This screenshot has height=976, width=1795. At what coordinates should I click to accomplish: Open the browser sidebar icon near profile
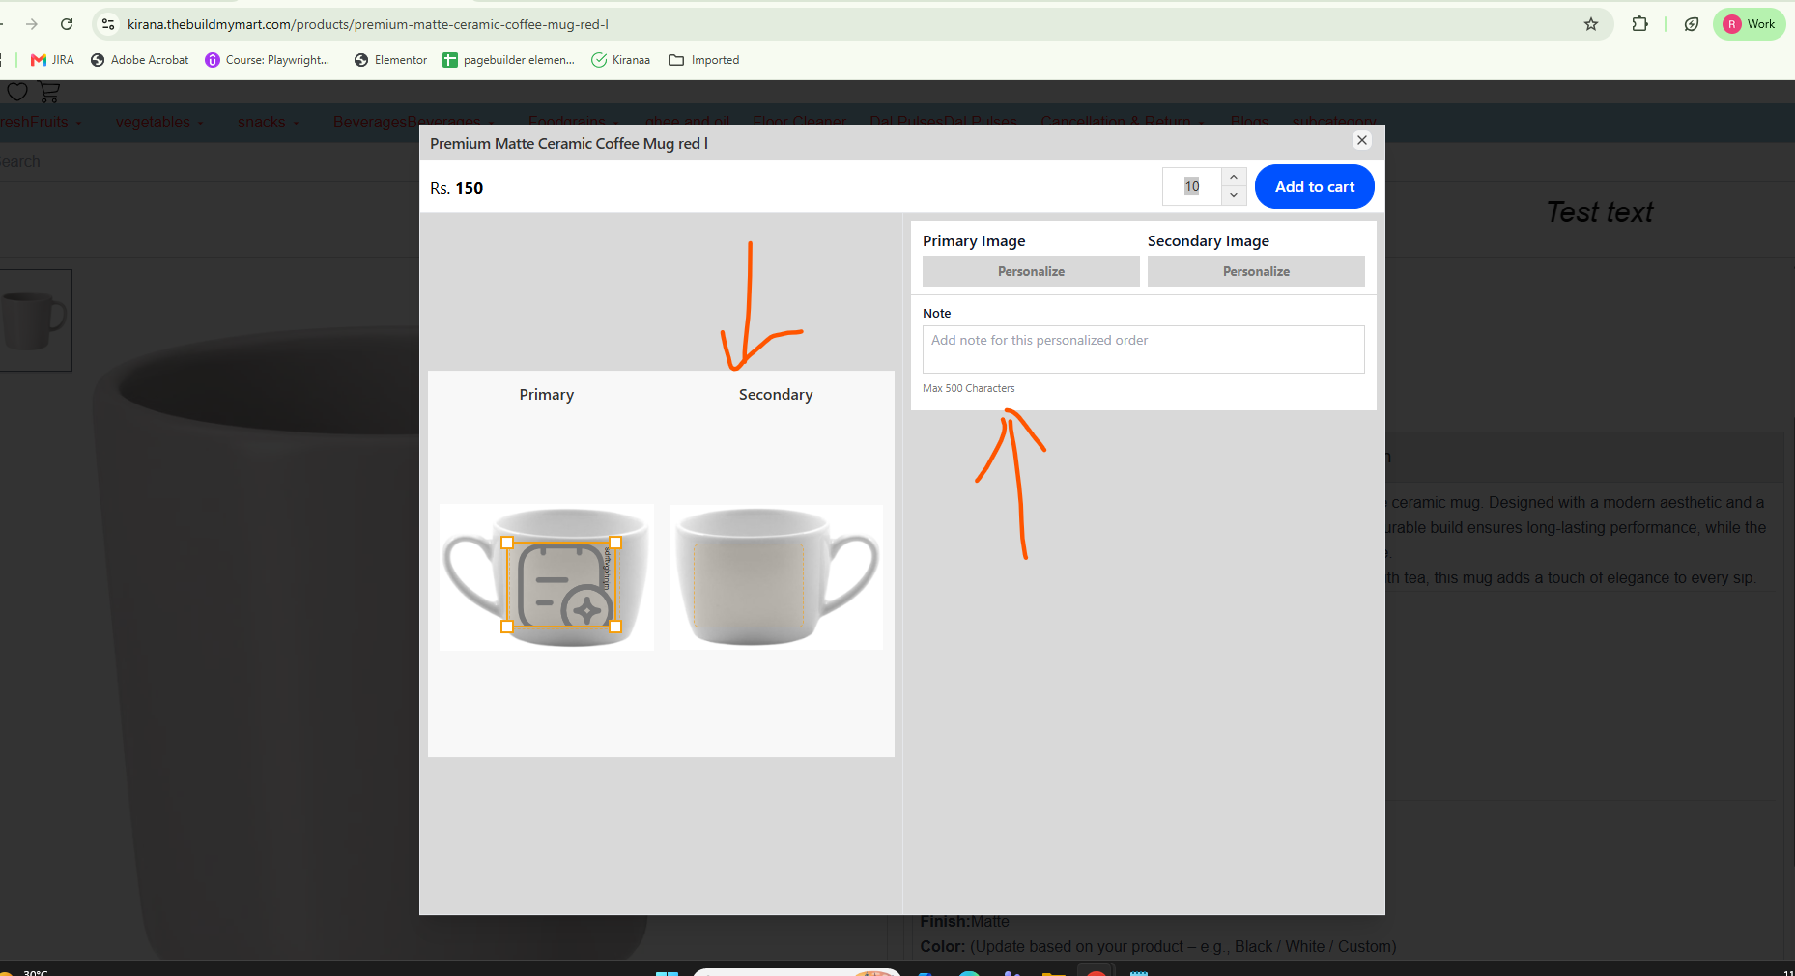coord(1692,24)
